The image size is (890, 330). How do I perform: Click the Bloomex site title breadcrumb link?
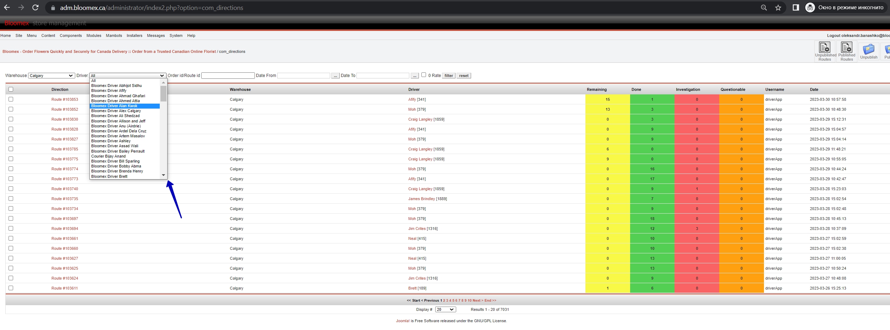point(109,51)
